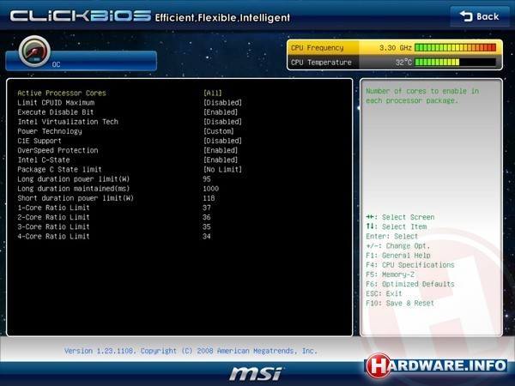Click the Intel C-State [Enabled] value
Image resolution: width=515 pixels, height=386 pixels.
[x=221, y=160]
